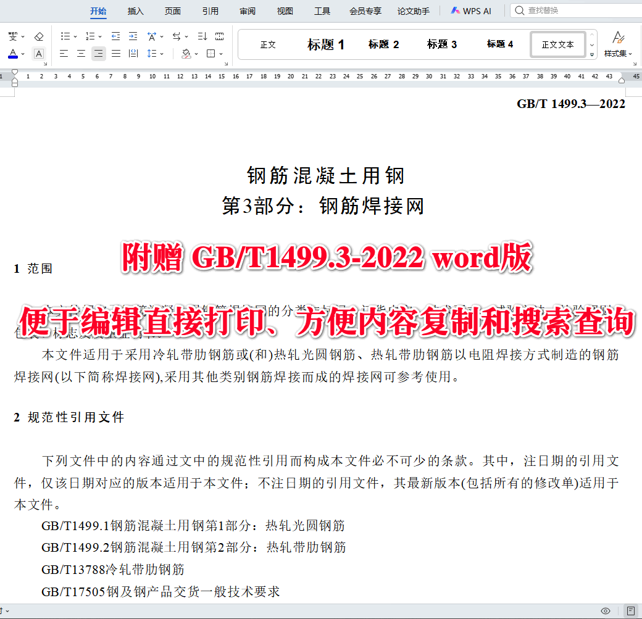Click the phonetic guide (wén) icon
The width and height of the screenshot is (642, 619).
point(13,36)
